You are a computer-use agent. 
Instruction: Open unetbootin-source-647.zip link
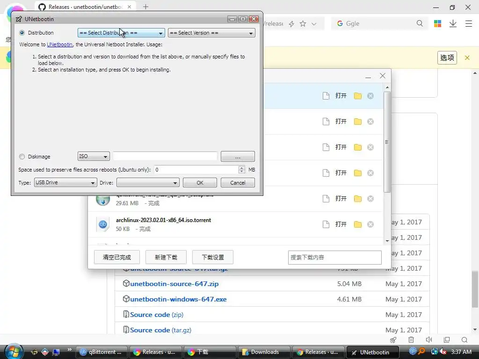coord(174,284)
